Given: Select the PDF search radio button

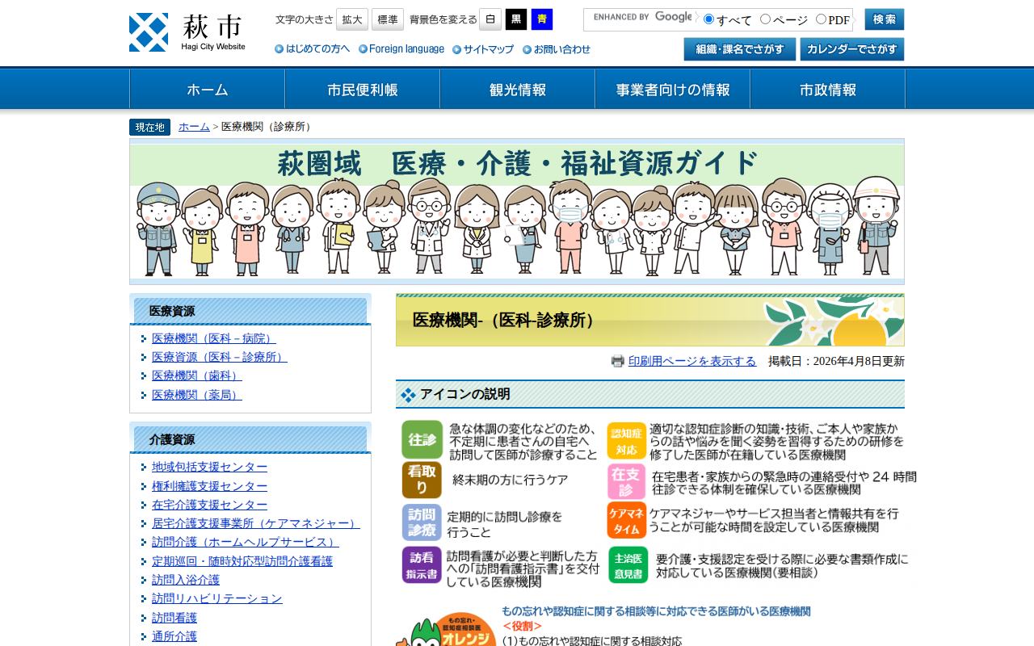Looking at the screenshot, I should point(821,19).
